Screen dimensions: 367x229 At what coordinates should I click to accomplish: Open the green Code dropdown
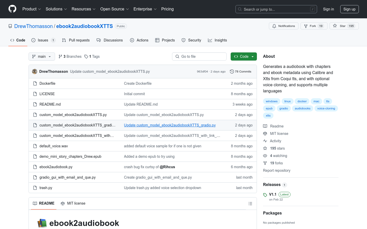pos(244,56)
